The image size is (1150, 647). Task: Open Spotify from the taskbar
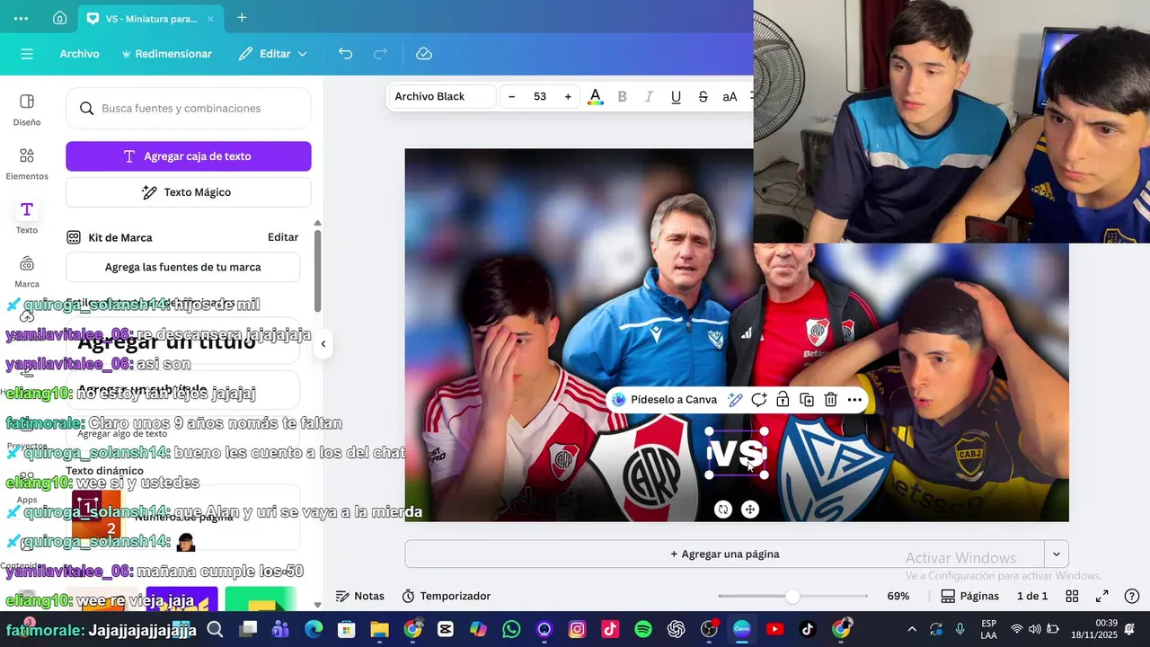coord(643,629)
